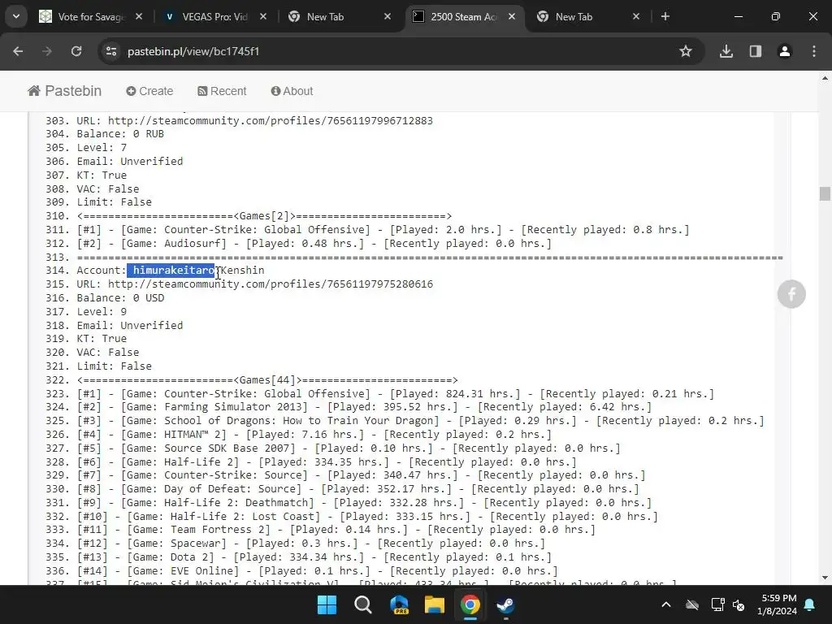This screenshot has height=624, width=832.
Task: Click line 318 Email: Unverified
Action: (130, 325)
